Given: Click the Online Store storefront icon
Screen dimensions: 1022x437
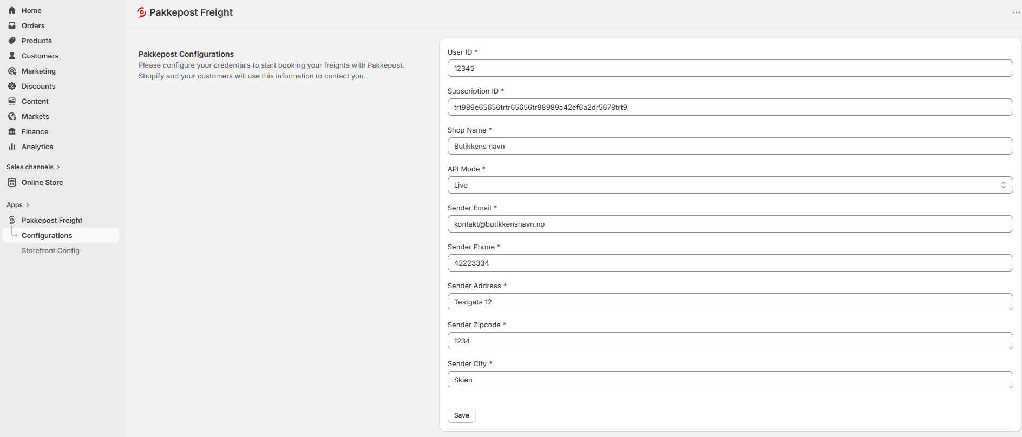Looking at the screenshot, I should [12, 182].
